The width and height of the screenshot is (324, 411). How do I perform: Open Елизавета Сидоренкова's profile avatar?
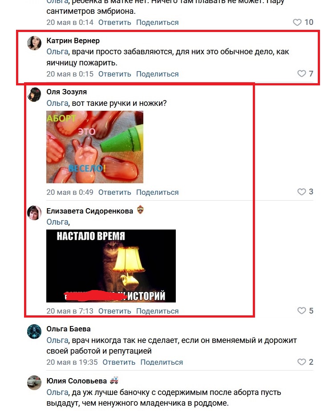click(x=34, y=213)
